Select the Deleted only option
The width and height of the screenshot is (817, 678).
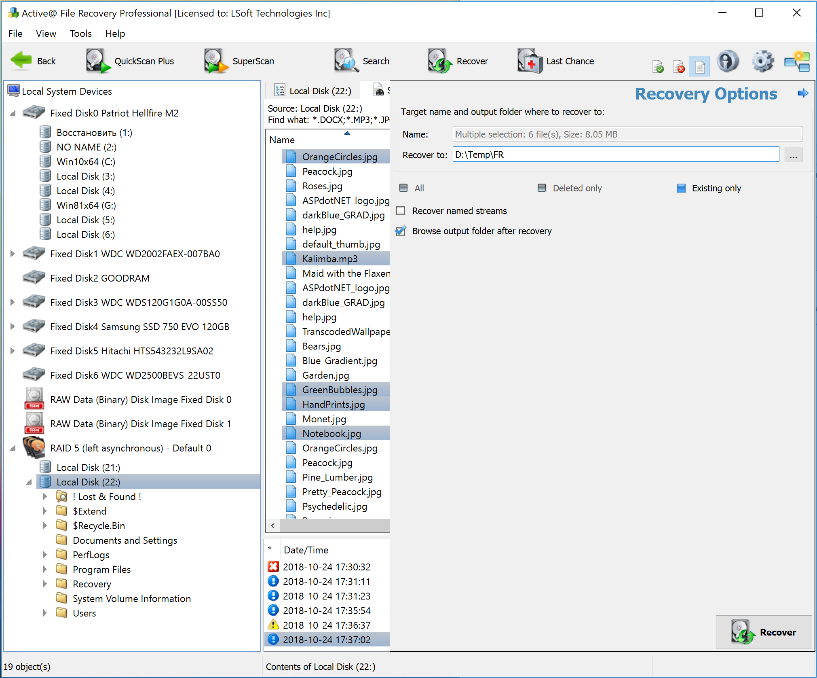pos(542,188)
